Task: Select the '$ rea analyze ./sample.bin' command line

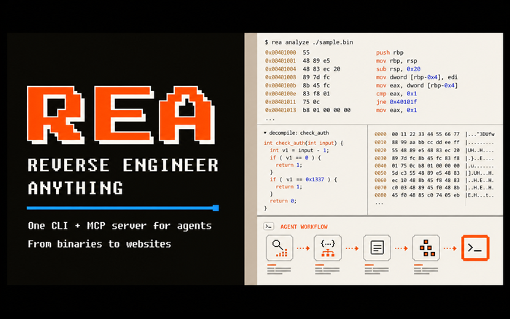Action: coord(309,42)
